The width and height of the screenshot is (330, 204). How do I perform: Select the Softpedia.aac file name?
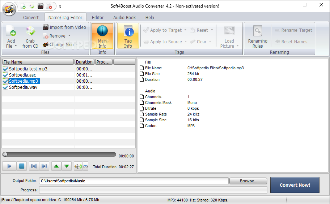pyautogui.click(x=22, y=75)
